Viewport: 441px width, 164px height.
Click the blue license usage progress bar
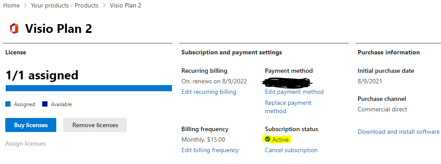89,88
